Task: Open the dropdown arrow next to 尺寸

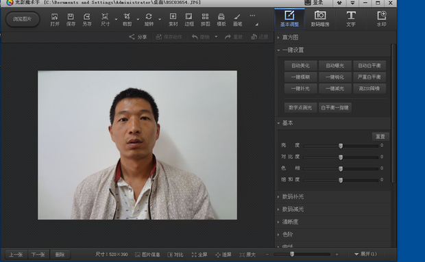Action: point(116,19)
